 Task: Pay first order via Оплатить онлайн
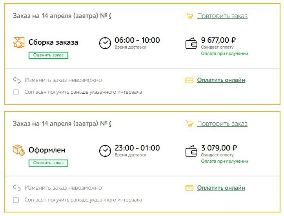click(221, 80)
